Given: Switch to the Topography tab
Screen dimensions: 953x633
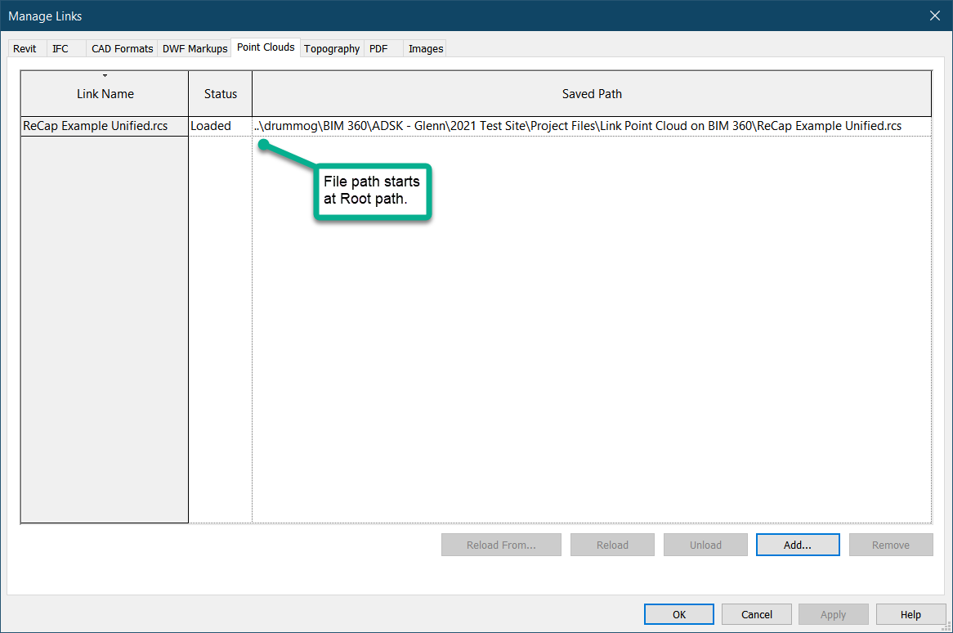Looking at the screenshot, I should (332, 48).
